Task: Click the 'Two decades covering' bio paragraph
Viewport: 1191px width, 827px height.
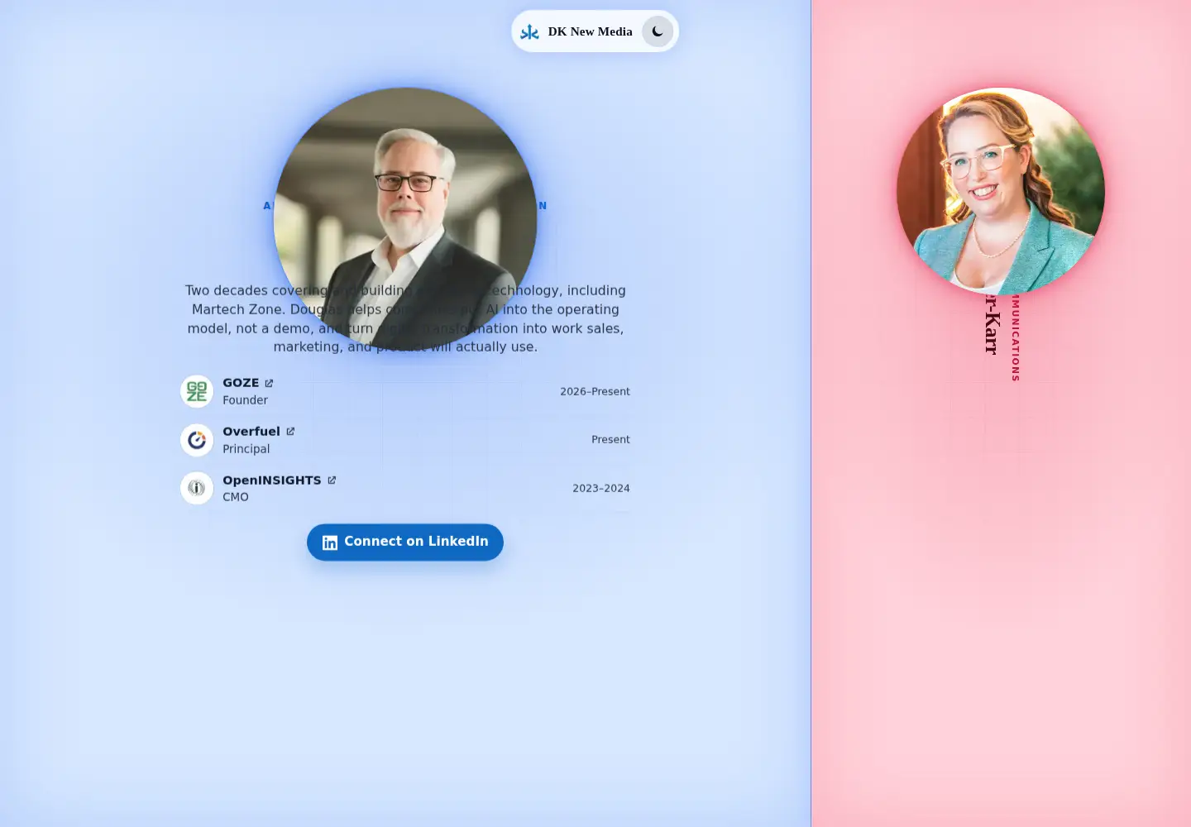Action: tap(405, 318)
